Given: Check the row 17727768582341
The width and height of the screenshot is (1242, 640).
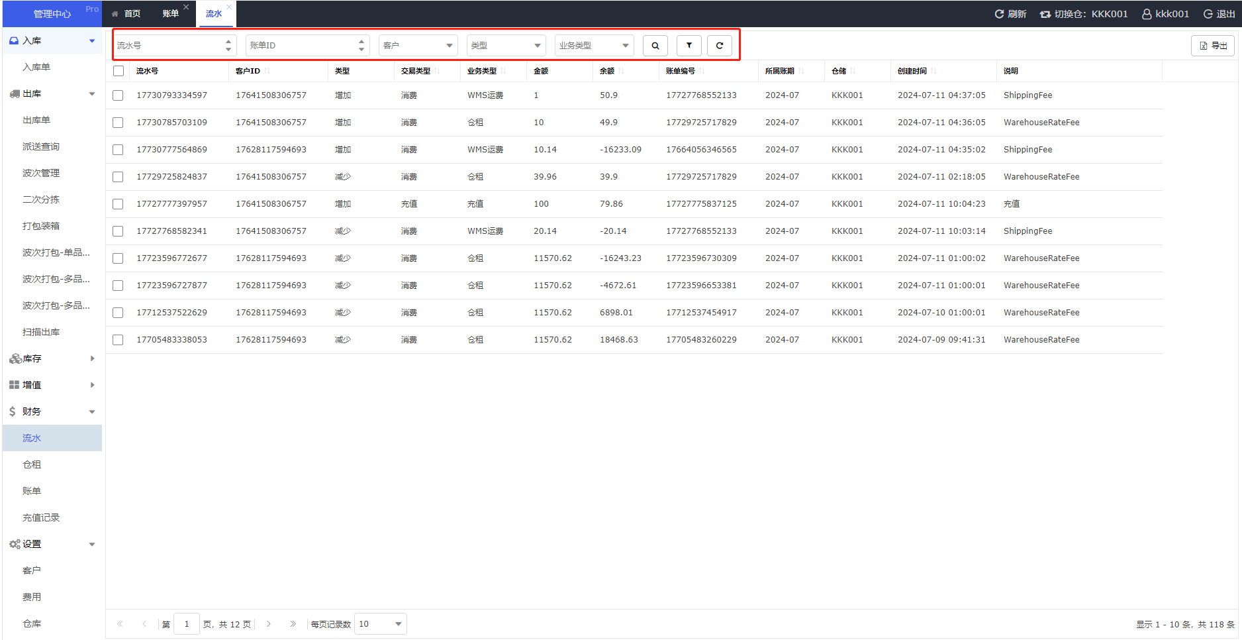Looking at the screenshot, I should (118, 231).
